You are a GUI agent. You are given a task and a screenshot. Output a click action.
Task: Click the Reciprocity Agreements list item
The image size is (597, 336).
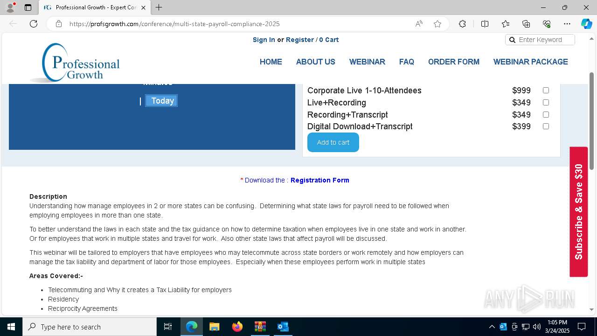(x=83, y=308)
